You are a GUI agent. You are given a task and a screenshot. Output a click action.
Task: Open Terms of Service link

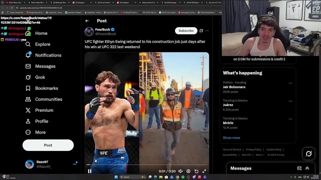pyautogui.click(x=232, y=149)
